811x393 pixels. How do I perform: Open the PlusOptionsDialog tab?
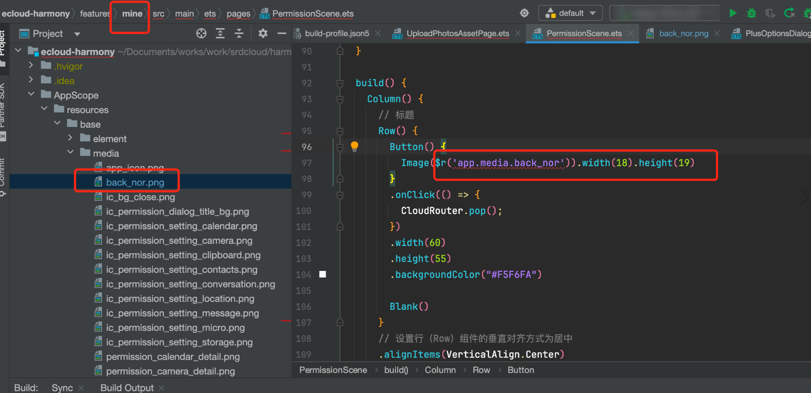(778, 33)
